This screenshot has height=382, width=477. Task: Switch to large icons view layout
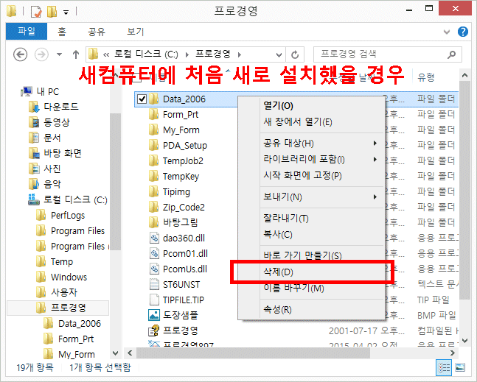pyautogui.click(x=460, y=368)
